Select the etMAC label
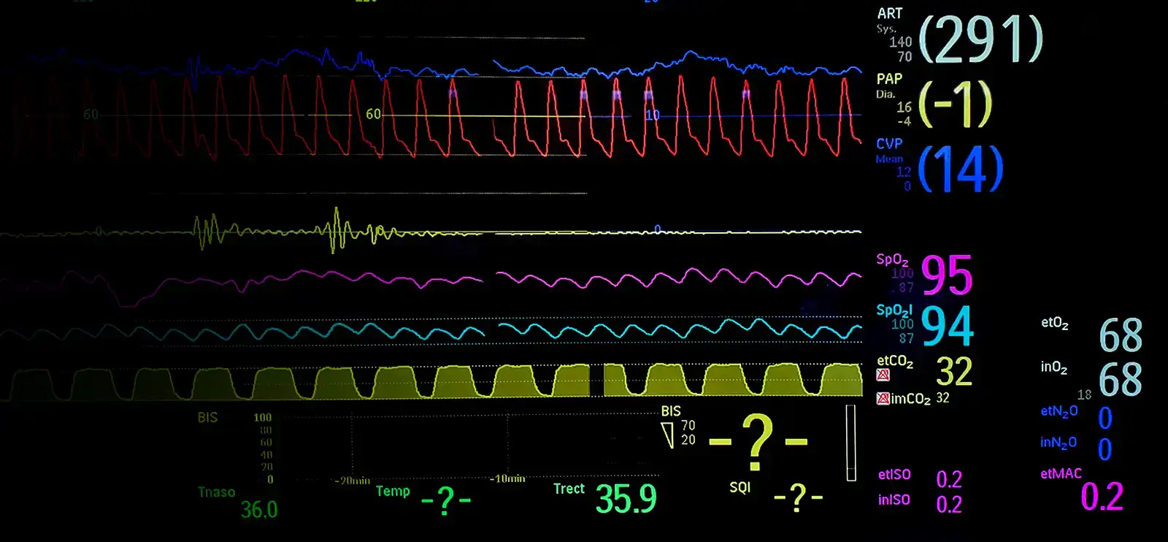Image resolution: width=1168 pixels, height=542 pixels. [1061, 473]
